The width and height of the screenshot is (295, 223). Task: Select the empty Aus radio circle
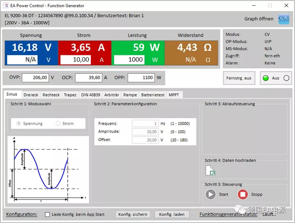click(x=286, y=78)
